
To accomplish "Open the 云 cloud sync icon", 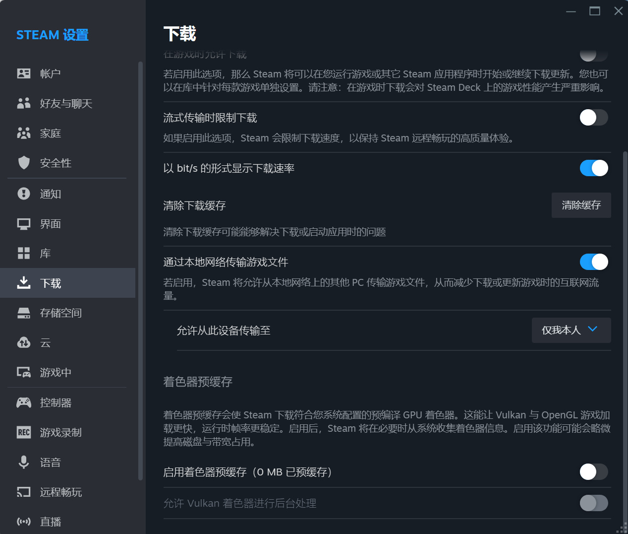I will [x=24, y=342].
